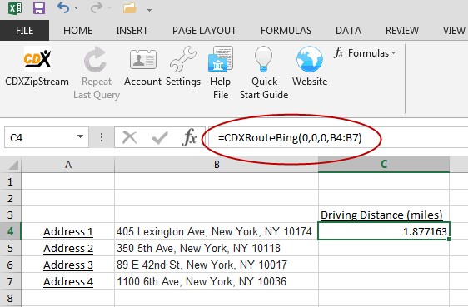Open the Help File icon

221,58
